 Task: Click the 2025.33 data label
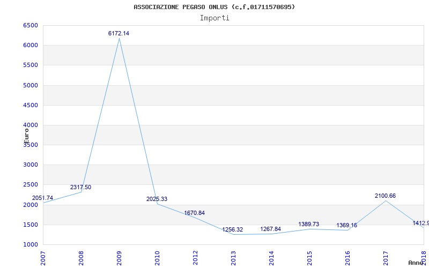157,199
